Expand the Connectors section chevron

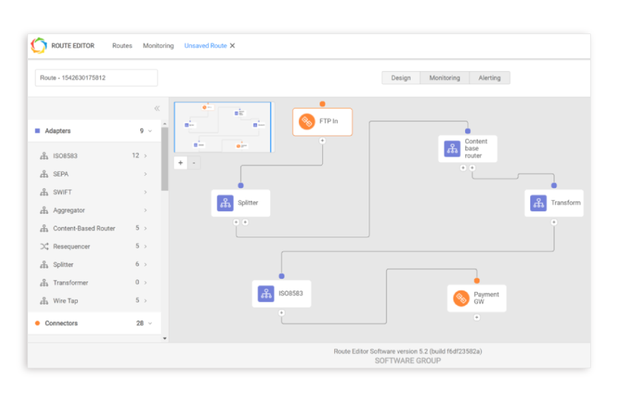150,323
